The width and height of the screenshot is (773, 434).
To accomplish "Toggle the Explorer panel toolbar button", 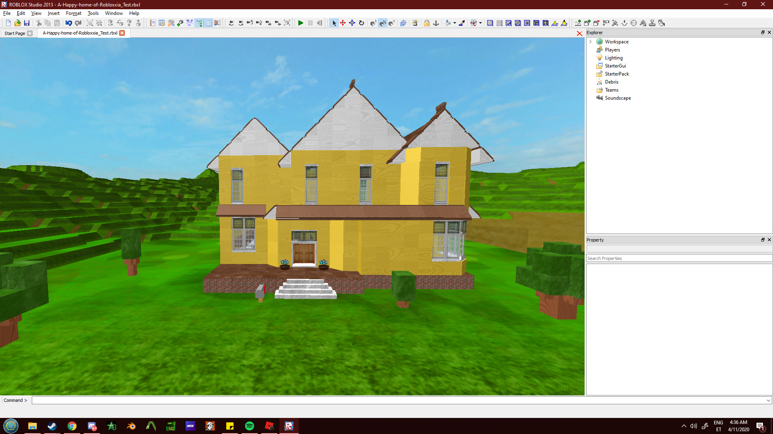I will [199, 23].
